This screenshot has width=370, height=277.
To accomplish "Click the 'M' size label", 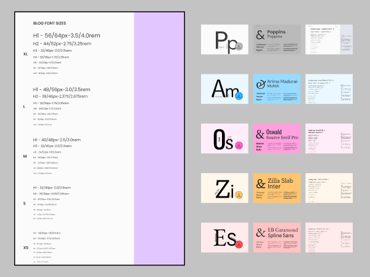I will point(25,156).
